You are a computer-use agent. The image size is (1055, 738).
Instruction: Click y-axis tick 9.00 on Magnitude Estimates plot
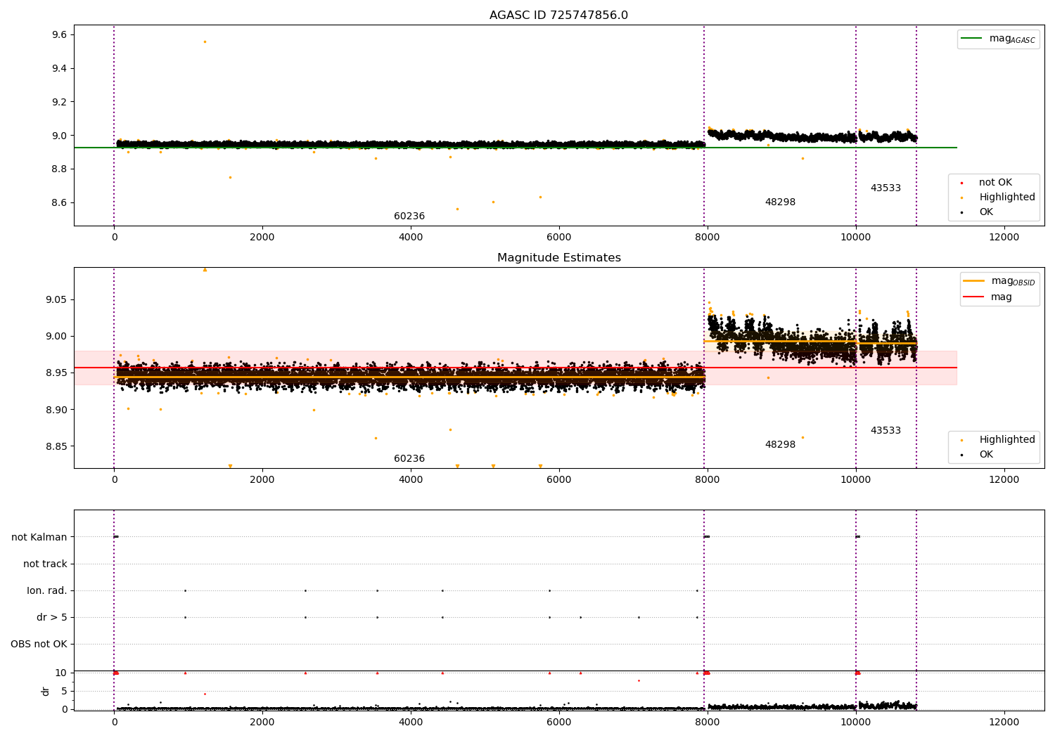(x=57, y=337)
